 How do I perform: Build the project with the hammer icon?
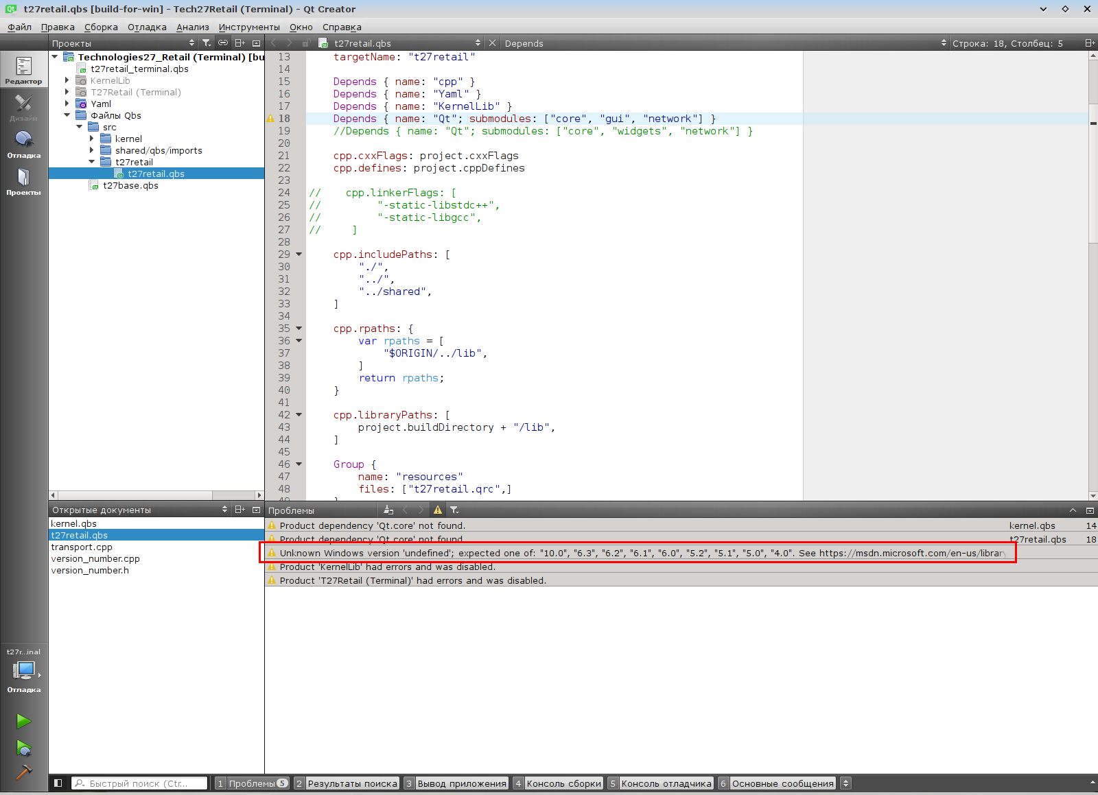[23, 773]
